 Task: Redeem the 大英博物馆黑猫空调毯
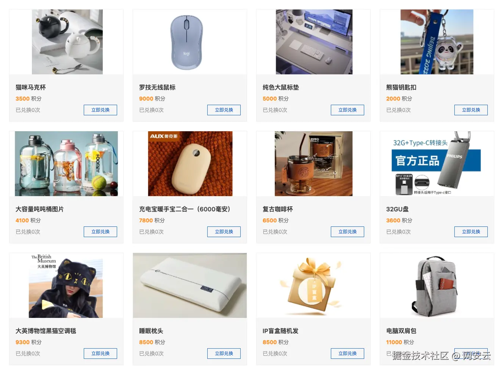coord(100,354)
